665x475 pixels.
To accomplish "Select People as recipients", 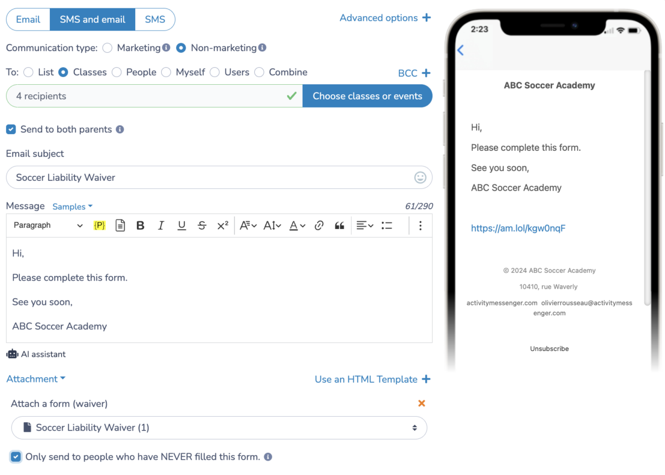I will tap(116, 72).
